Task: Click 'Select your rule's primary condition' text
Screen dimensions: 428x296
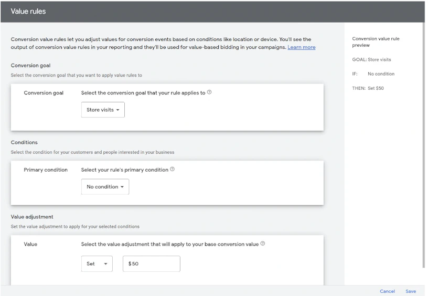Action: [124, 170]
